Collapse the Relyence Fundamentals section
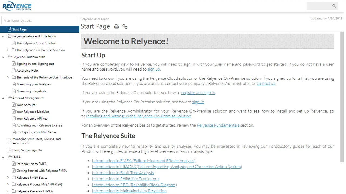Image resolution: width=346 pixels, height=194 pixels. point(3,57)
